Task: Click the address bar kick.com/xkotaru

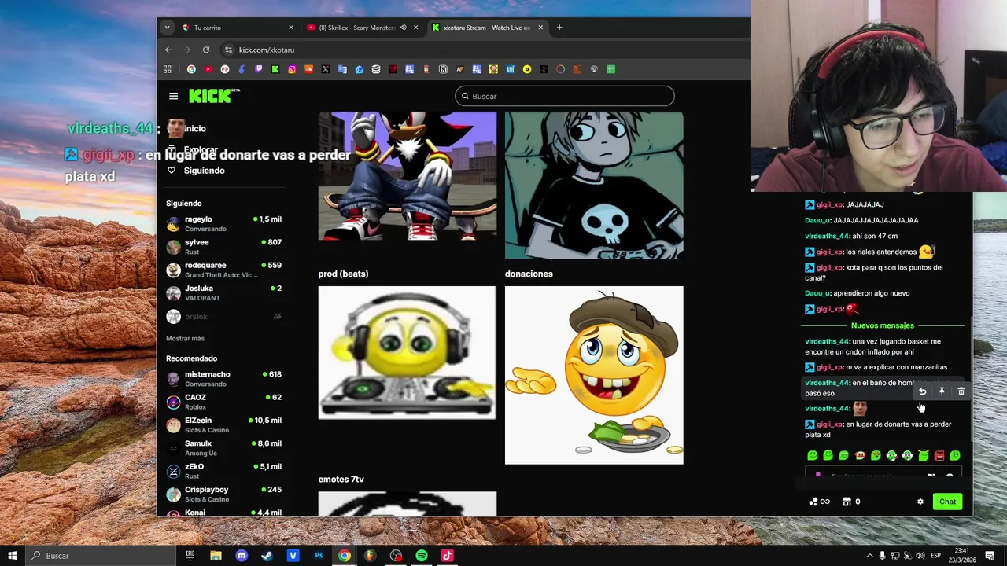Action: (266, 50)
